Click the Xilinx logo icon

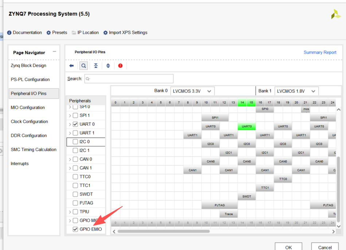[336, 14]
